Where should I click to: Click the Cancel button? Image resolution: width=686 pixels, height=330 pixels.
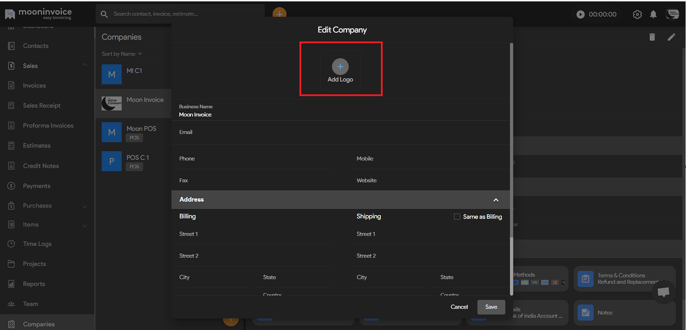point(459,307)
